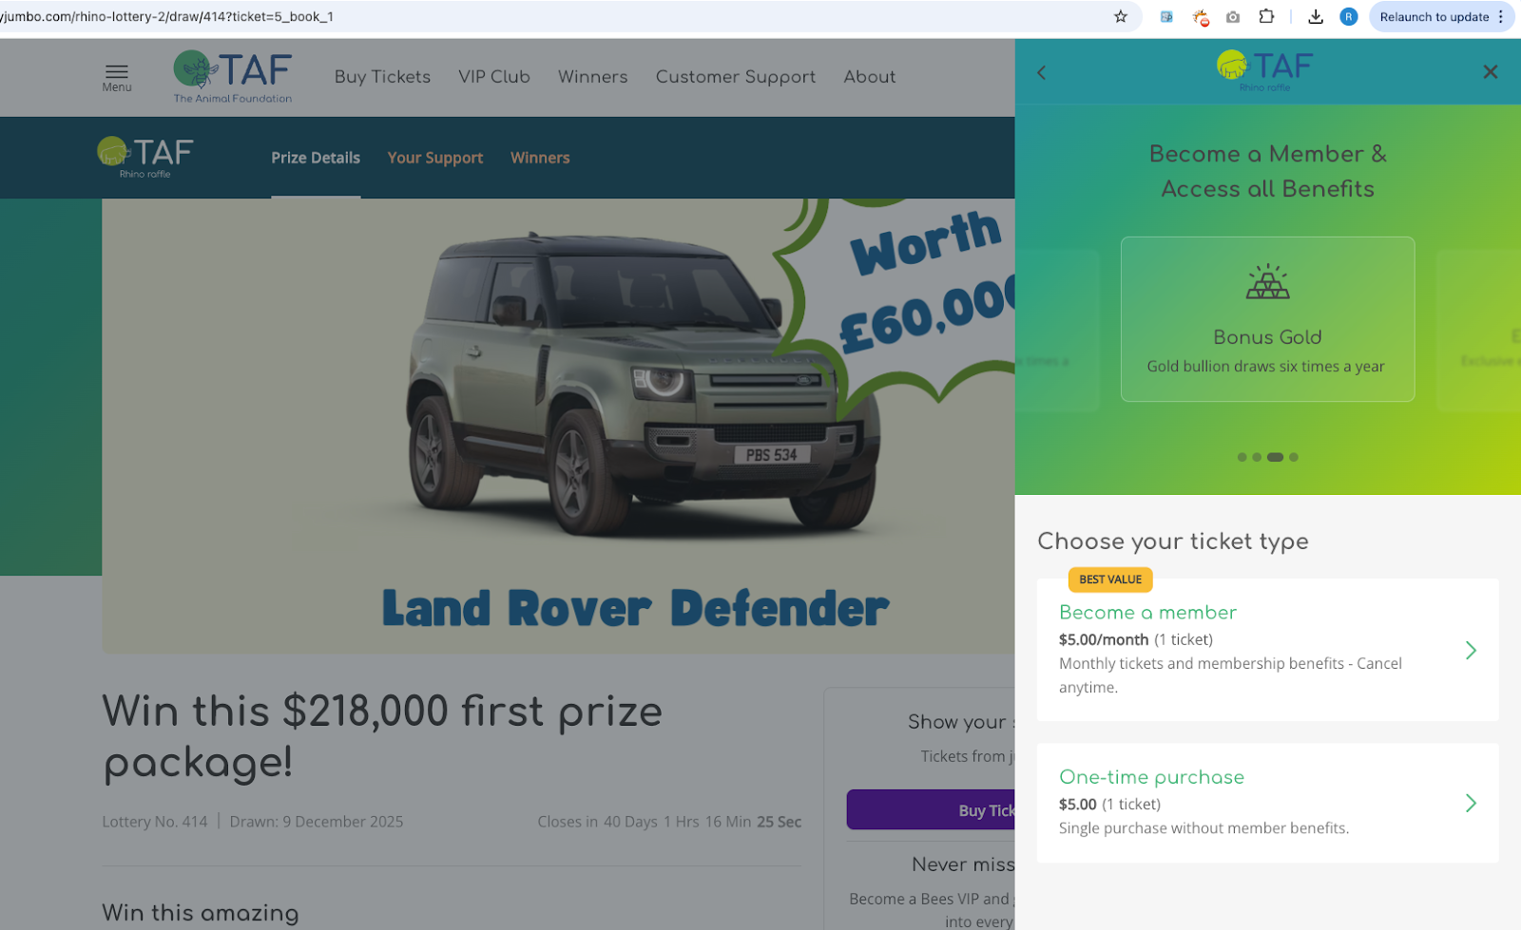Select the first carousel pagination dot
1521x930 pixels.
point(1242,457)
